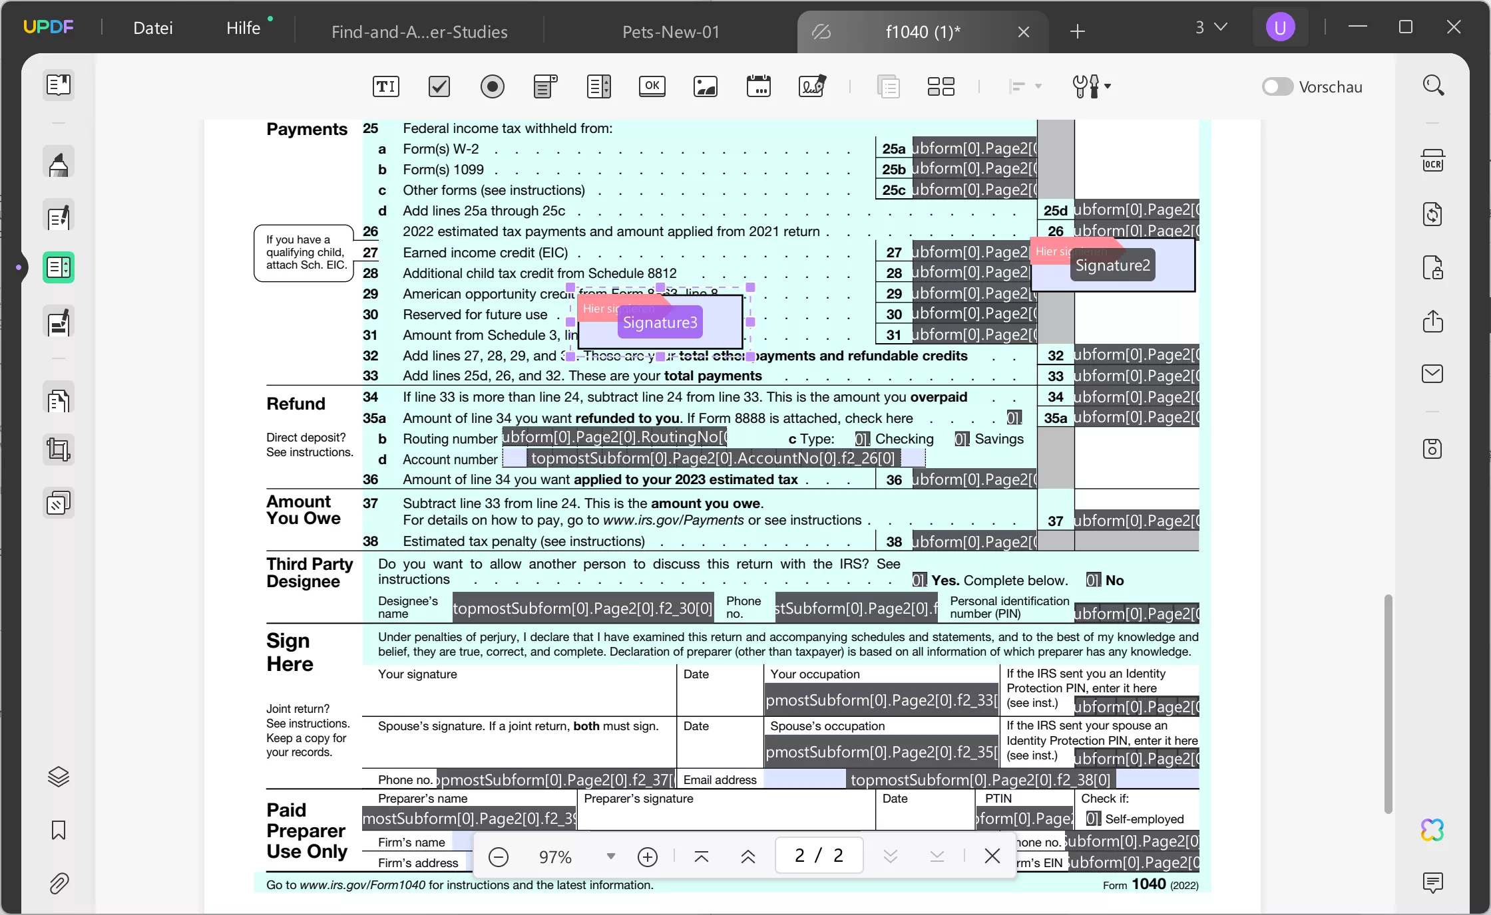Insert a Date form field
This screenshot has height=915, width=1491.
pyautogui.click(x=758, y=86)
